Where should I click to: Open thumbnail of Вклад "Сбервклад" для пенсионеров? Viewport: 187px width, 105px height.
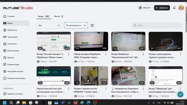click(166, 76)
